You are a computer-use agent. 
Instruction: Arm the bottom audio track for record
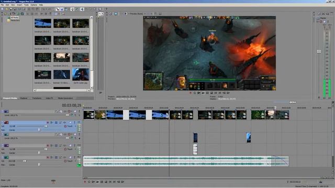click(48, 157)
